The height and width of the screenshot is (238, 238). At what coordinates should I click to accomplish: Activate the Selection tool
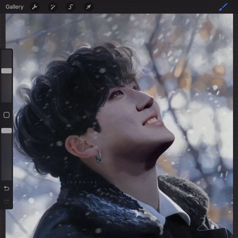click(x=70, y=7)
